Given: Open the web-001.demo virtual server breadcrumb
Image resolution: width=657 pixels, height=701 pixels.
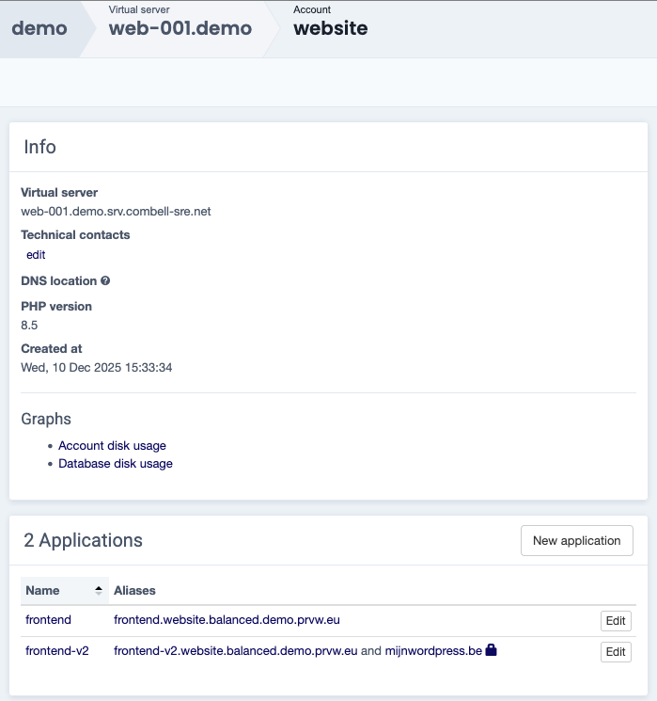Looking at the screenshot, I should pyautogui.click(x=180, y=28).
